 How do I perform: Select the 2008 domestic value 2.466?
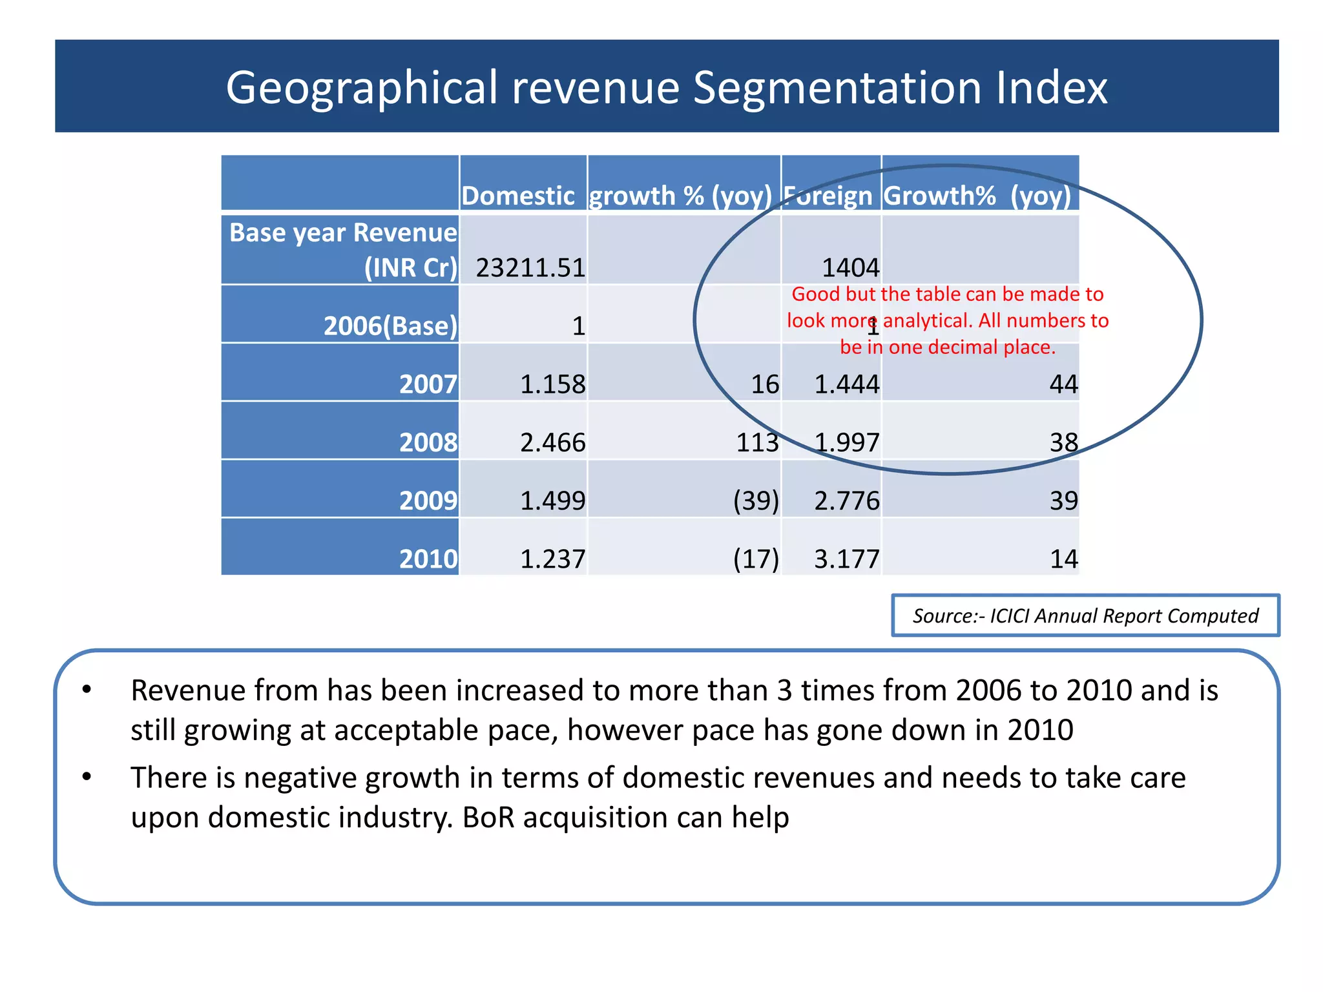pyautogui.click(x=552, y=442)
